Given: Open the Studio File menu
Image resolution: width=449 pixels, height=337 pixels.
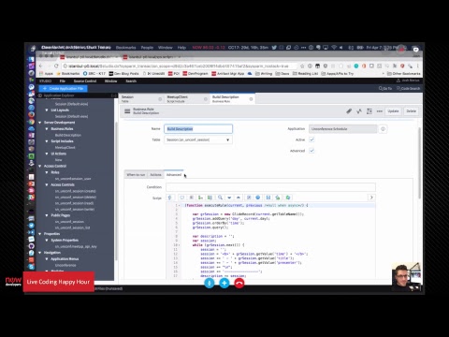Looking at the screenshot, I should pos(63,81).
